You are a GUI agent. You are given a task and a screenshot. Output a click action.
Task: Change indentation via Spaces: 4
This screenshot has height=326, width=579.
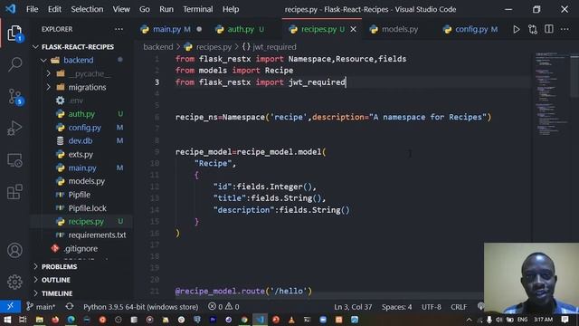pyautogui.click(x=396, y=307)
